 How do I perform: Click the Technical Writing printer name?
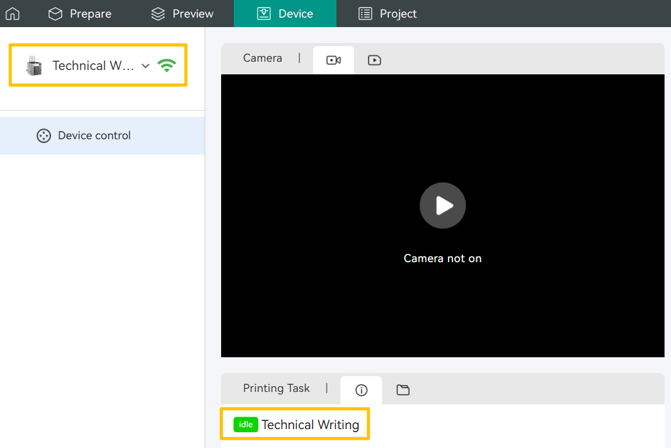tap(310, 425)
